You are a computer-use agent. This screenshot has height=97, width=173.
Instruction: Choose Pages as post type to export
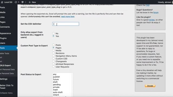pos(54,48)
